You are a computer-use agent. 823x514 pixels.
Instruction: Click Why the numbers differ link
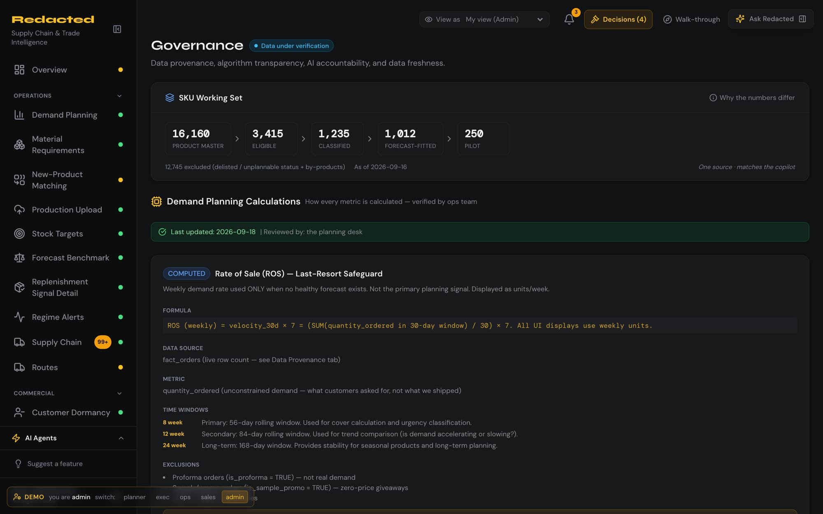tap(752, 98)
